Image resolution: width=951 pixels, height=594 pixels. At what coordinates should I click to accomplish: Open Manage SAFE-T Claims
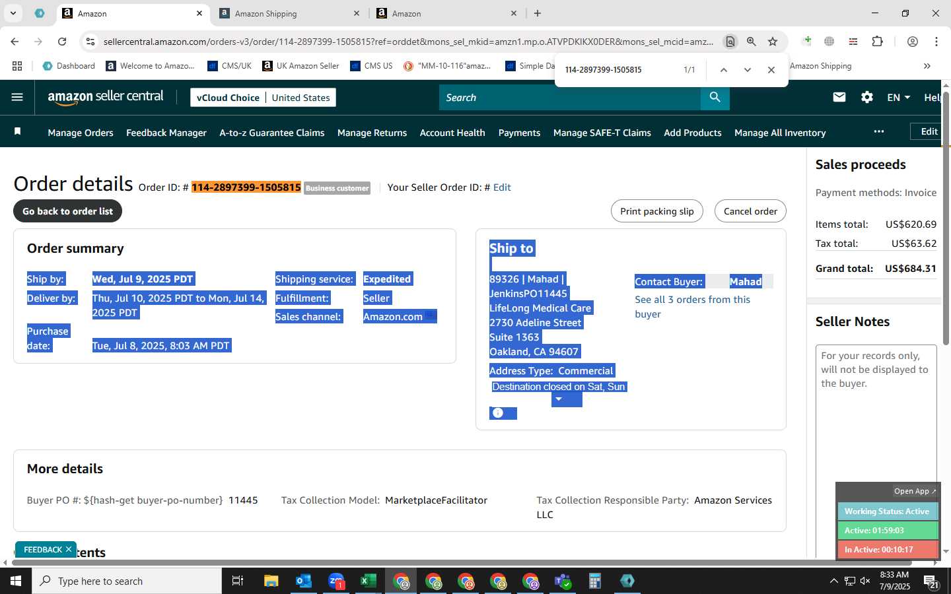[602, 133]
